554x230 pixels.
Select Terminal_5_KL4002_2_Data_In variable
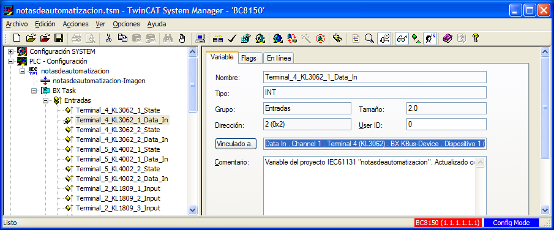[122, 179]
